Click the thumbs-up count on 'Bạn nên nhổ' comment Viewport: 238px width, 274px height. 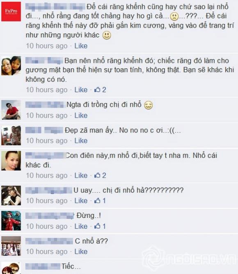pyautogui.click(x=100, y=90)
